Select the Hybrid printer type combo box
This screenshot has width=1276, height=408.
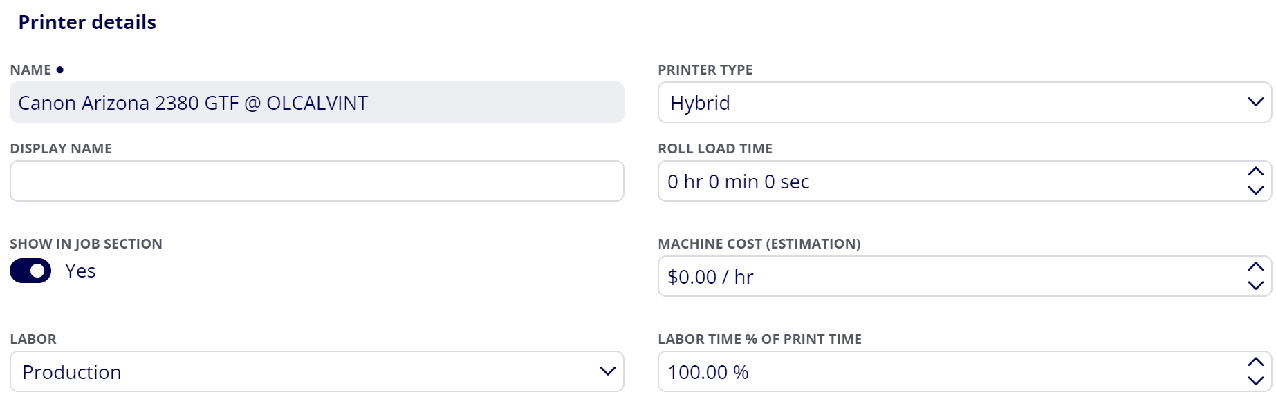click(x=965, y=102)
